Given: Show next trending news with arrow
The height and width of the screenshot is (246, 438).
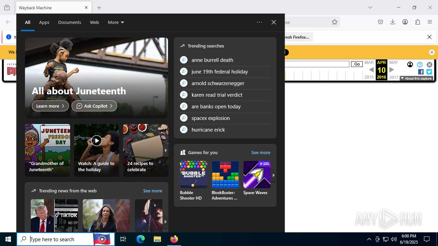Looking at the screenshot, I should pos(165,222).
